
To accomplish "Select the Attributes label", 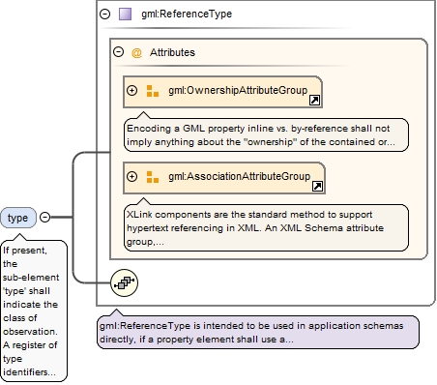I will click(x=172, y=52).
